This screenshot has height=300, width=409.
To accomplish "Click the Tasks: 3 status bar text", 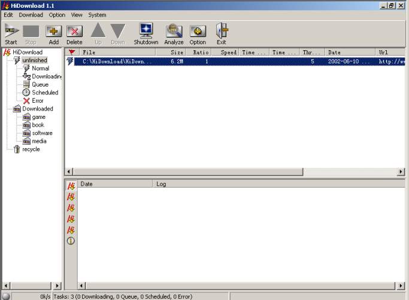I will [123, 296].
